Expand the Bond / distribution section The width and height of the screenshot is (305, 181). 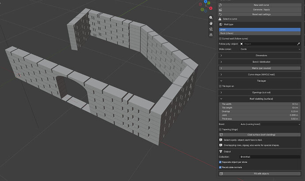(x=259, y=62)
